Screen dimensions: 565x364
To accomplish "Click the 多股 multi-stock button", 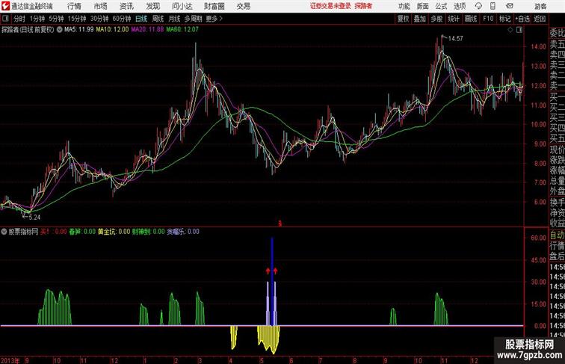I will click(x=436, y=19).
